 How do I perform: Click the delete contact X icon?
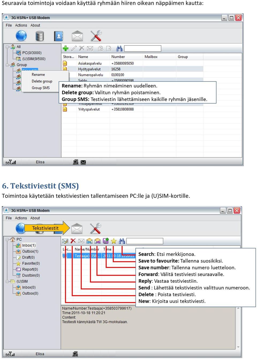82,48
